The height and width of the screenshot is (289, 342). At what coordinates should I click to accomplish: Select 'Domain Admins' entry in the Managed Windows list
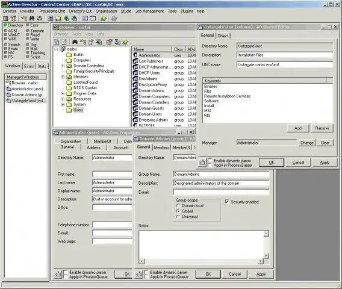[x=26, y=95]
